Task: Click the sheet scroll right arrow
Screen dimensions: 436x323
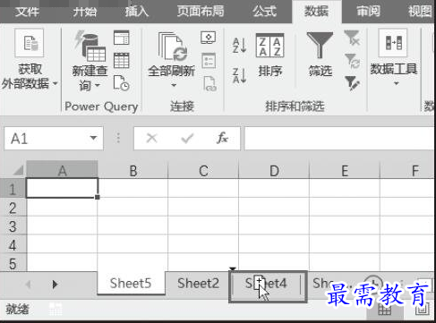Action: coord(55,284)
